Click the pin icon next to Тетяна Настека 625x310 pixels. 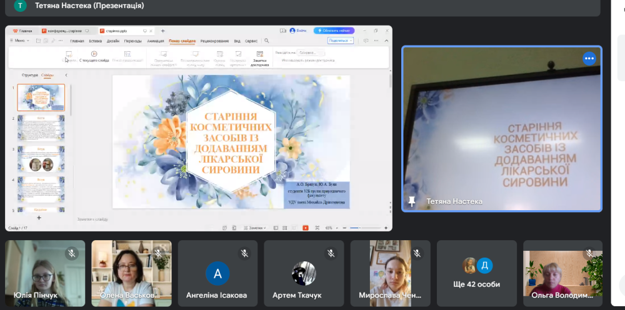(x=412, y=201)
